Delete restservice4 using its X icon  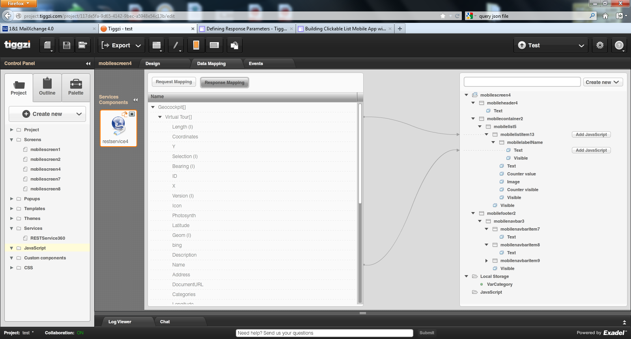[x=132, y=114]
